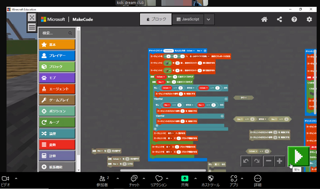Image resolution: width=320 pixels, height=189 pixels.
Task: Switch to the ブロック editor tab
Action: (156, 19)
